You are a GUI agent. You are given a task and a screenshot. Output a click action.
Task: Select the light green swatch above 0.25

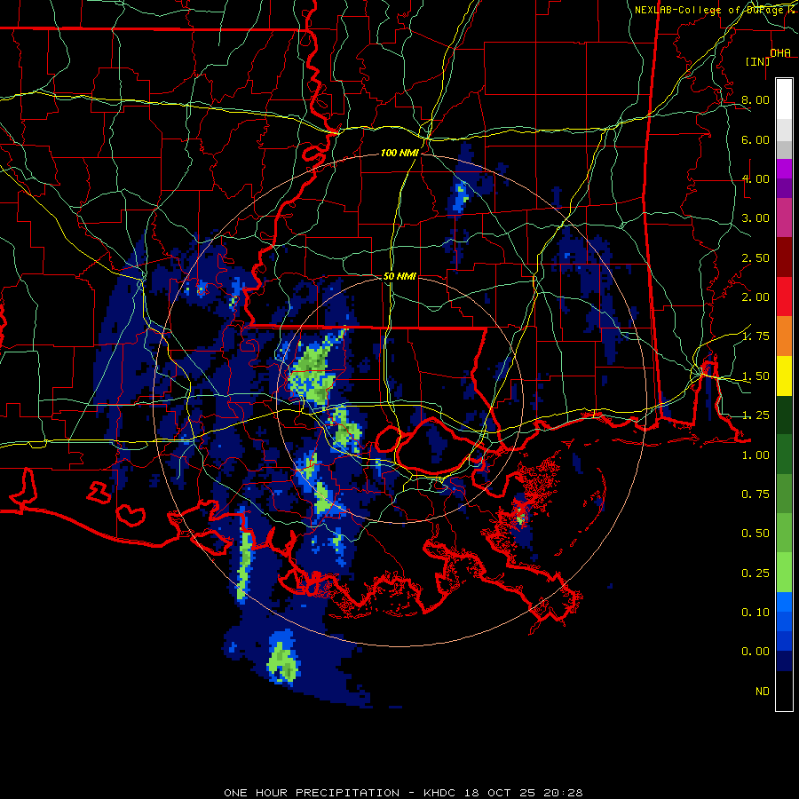tap(784, 573)
